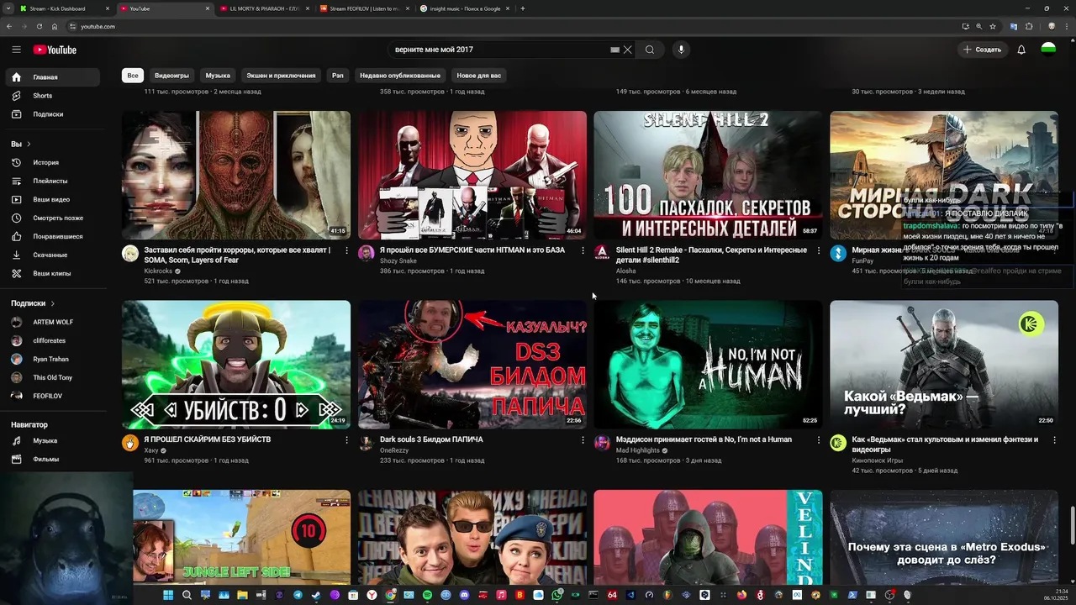Open Музыка in Навигатор section
Viewport: 1076px width, 605px height.
coord(52,440)
